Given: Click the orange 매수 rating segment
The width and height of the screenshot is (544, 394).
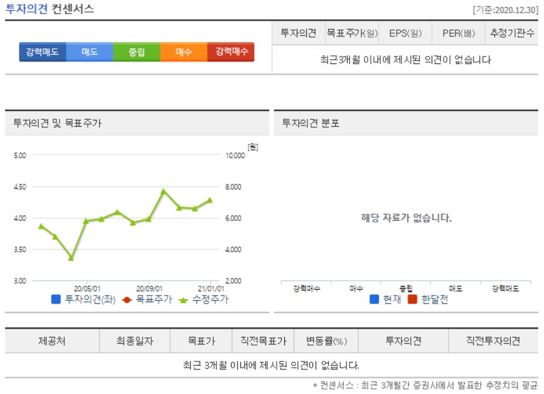Looking at the screenshot, I should [184, 52].
